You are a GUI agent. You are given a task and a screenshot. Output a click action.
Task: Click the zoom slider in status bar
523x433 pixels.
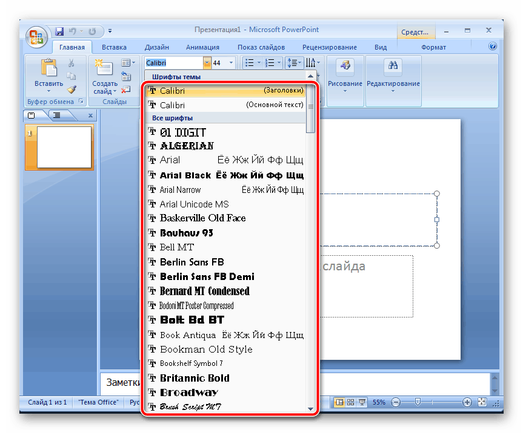coord(417,402)
